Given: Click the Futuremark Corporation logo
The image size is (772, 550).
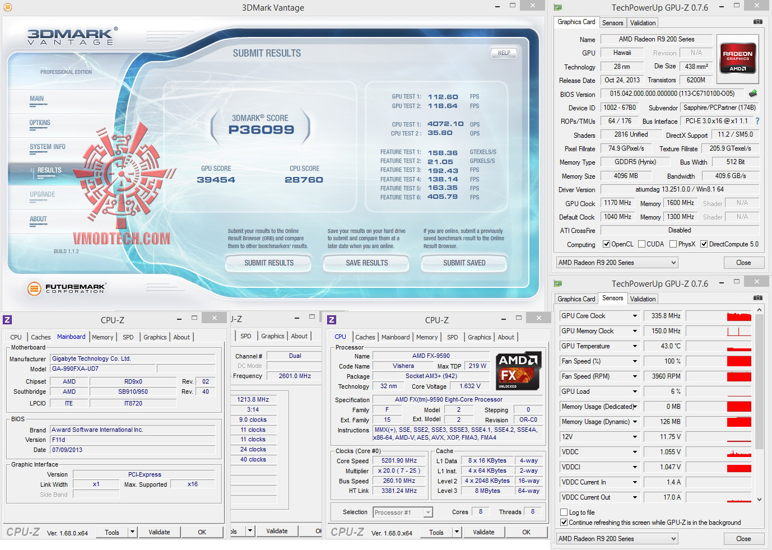Looking at the screenshot, I should pyautogui.click(x=66, y=288).
